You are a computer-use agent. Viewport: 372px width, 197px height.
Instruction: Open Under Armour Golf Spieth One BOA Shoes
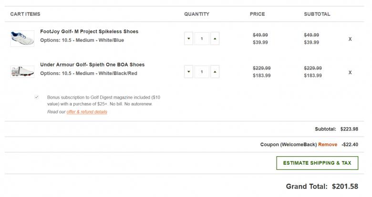92,65
